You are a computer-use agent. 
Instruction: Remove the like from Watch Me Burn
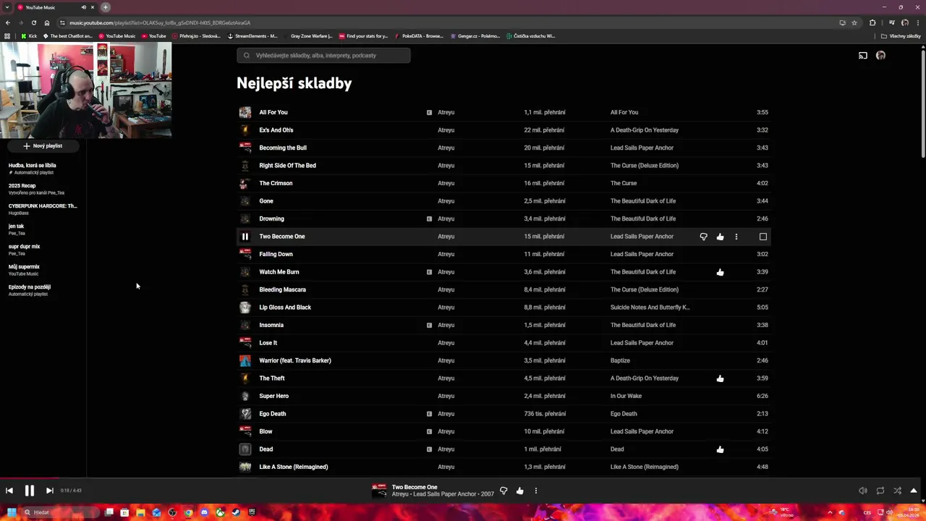pyautogui.click(x=720, y=272)
